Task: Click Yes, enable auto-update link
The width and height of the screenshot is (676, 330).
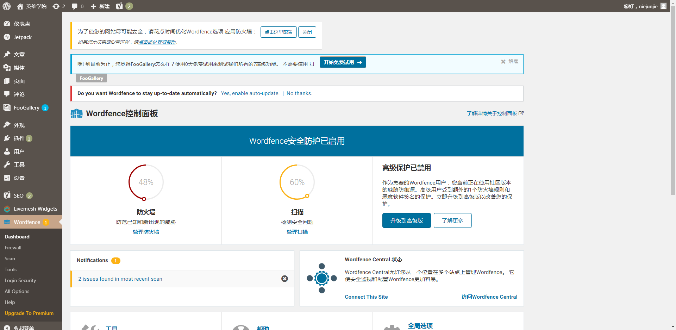Action: pos(250,93)
